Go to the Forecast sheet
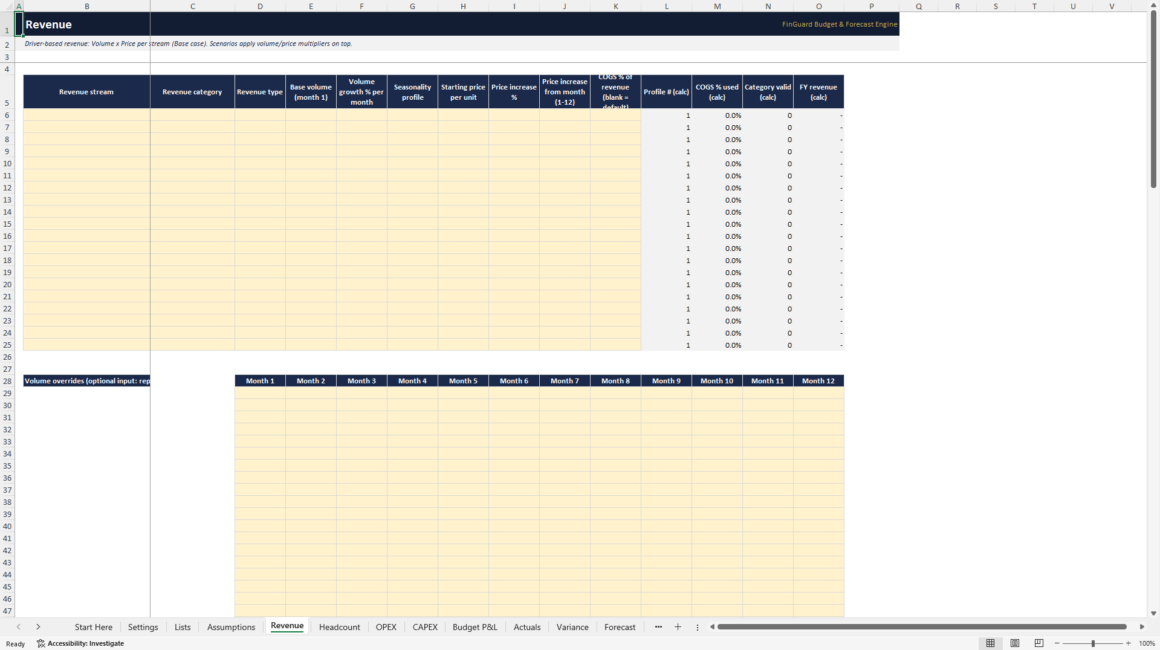The width and height of the screenshot is (1160, 650). click(620, 627)
